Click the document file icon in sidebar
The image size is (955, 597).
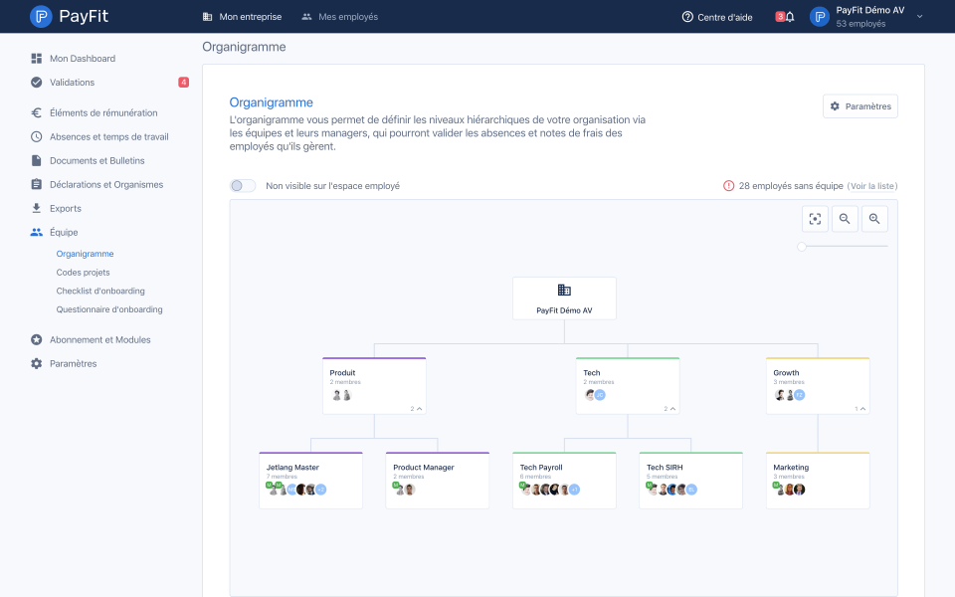[37, 161]
